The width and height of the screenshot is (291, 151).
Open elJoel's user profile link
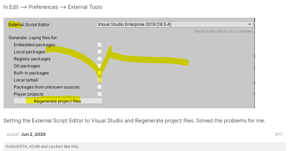[13, 134]
